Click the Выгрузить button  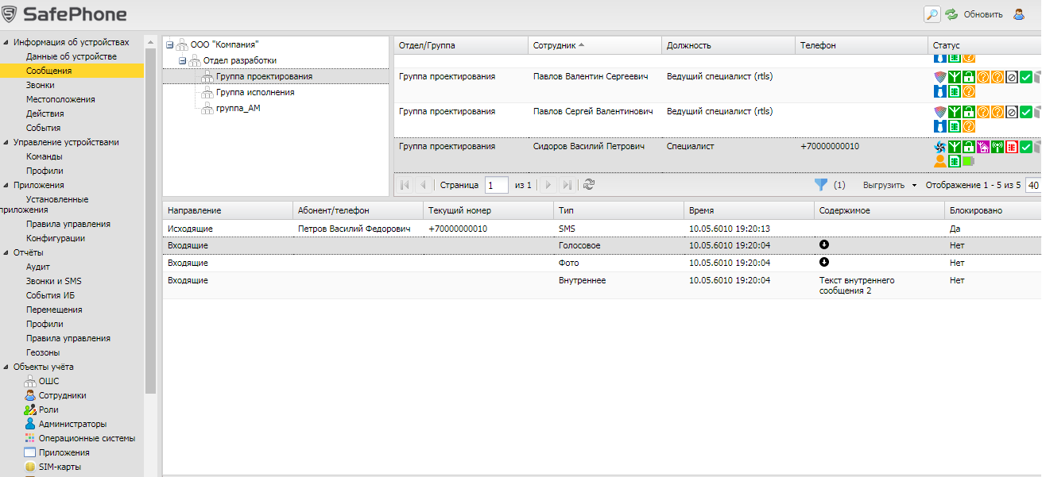(884, 185)
